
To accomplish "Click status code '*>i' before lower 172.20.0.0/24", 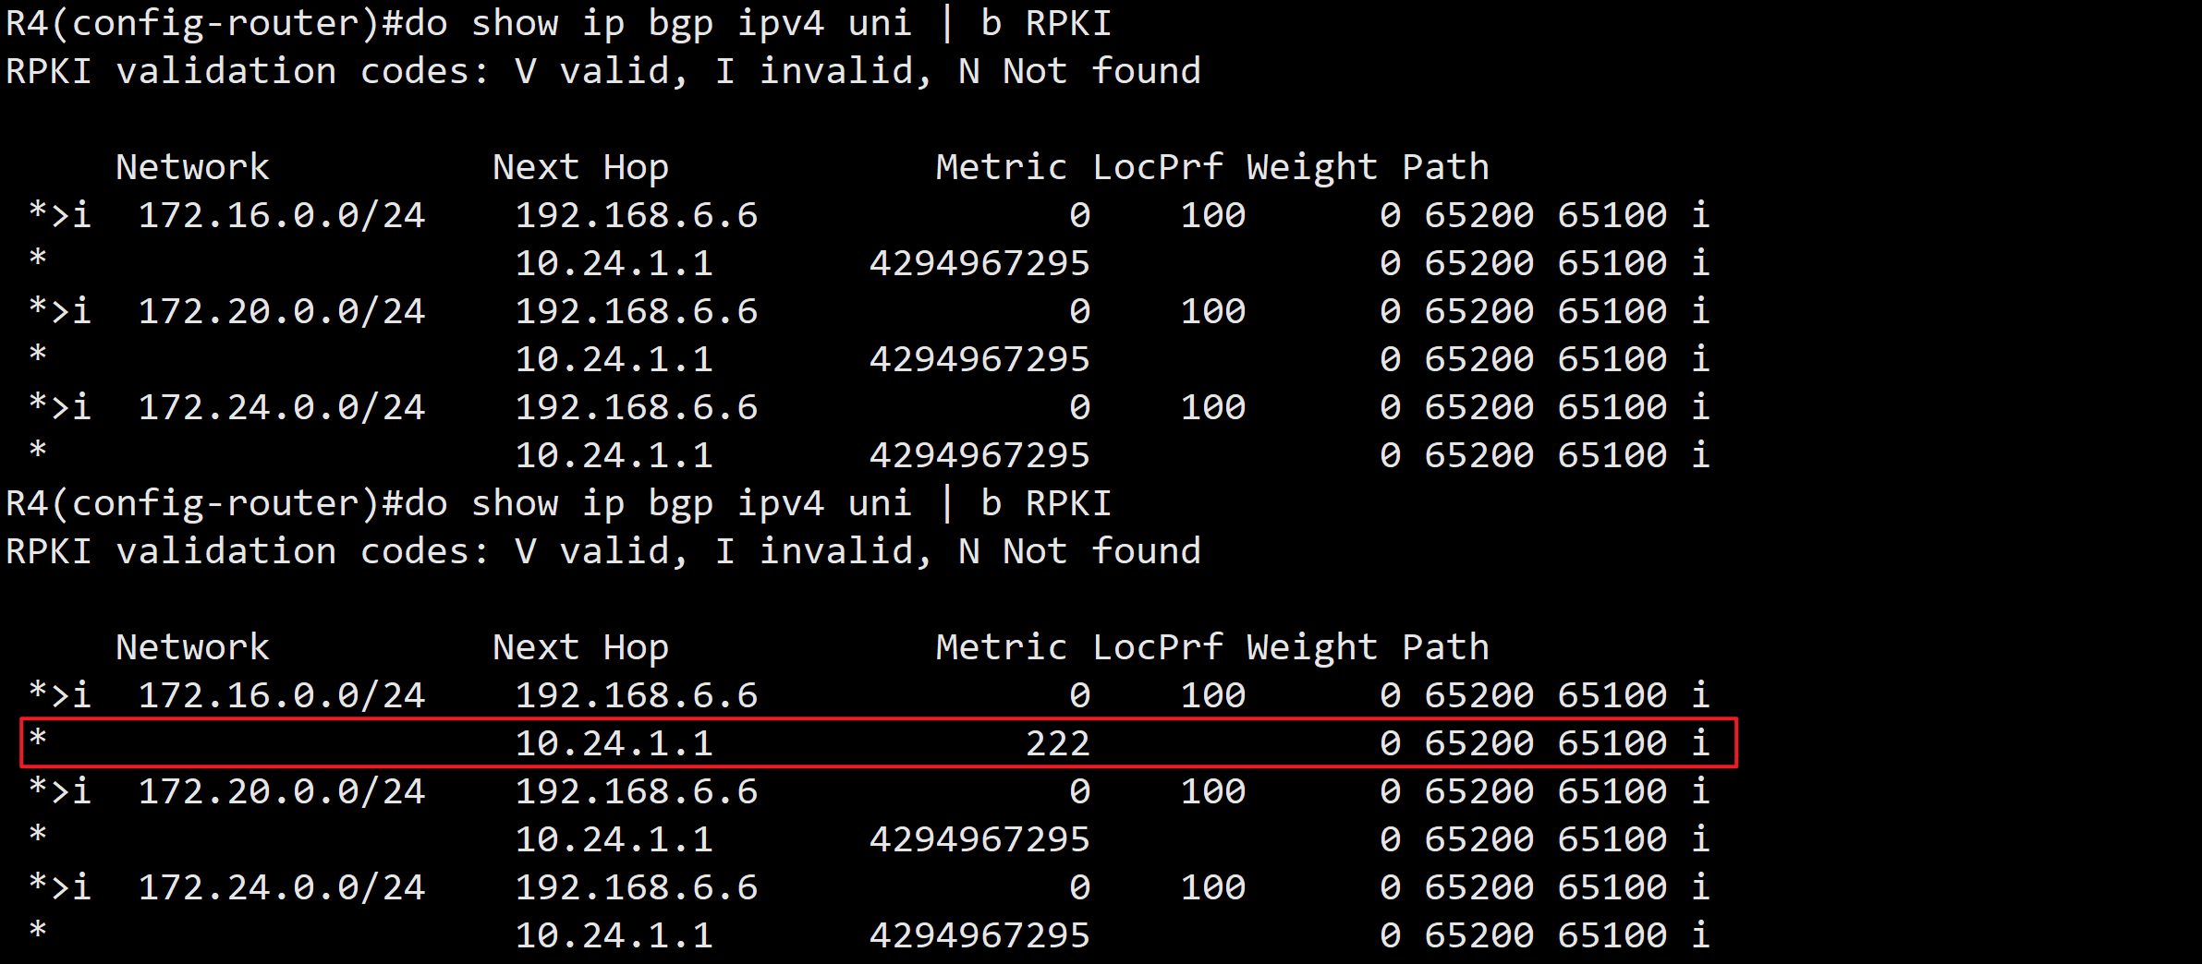I will pyautogui.click(x=60, y=791).
